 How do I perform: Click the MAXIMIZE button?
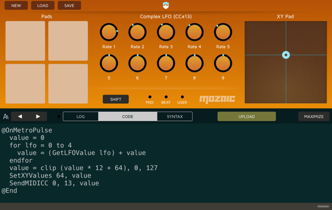click(314, 116)
